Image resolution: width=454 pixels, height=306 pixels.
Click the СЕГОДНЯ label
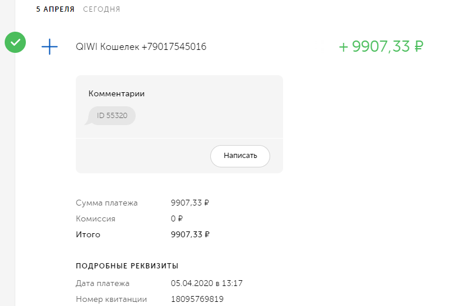102,9
